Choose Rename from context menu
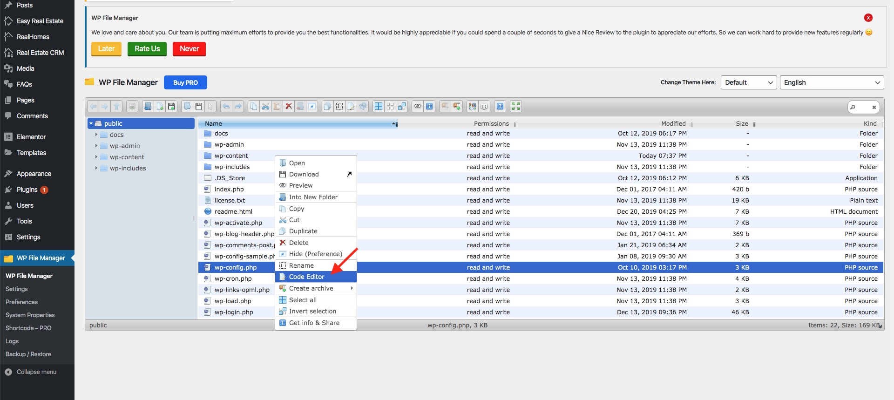Screen dimensions: 894x400 pos(316,265)
